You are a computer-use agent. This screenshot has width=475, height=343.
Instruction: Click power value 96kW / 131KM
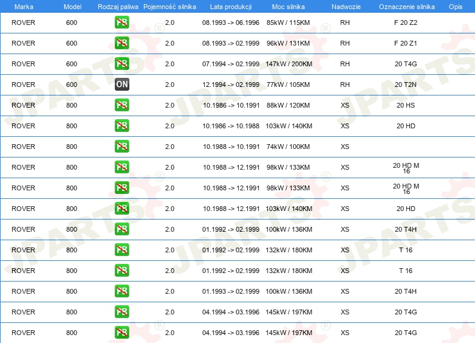(x=288, y=43)
